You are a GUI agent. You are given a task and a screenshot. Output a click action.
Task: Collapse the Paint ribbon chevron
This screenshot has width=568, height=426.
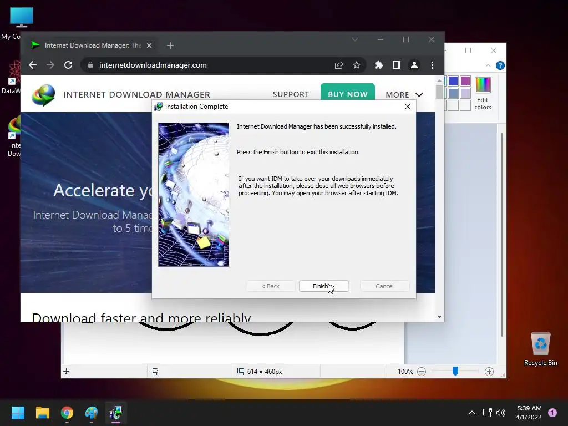[x=488, y=65]
